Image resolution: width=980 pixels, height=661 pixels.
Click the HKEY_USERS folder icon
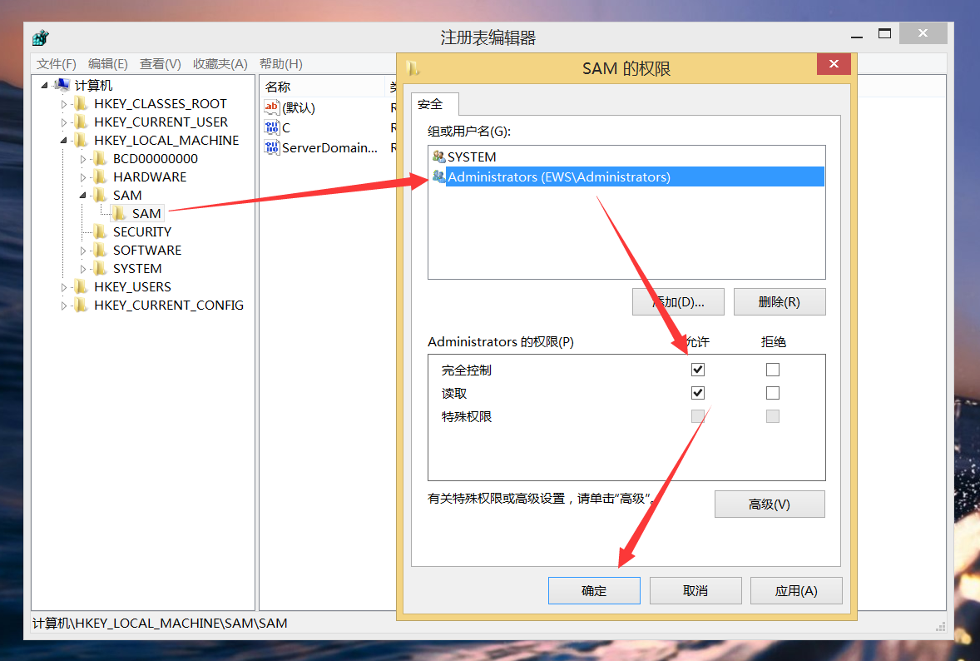point(81,287)
